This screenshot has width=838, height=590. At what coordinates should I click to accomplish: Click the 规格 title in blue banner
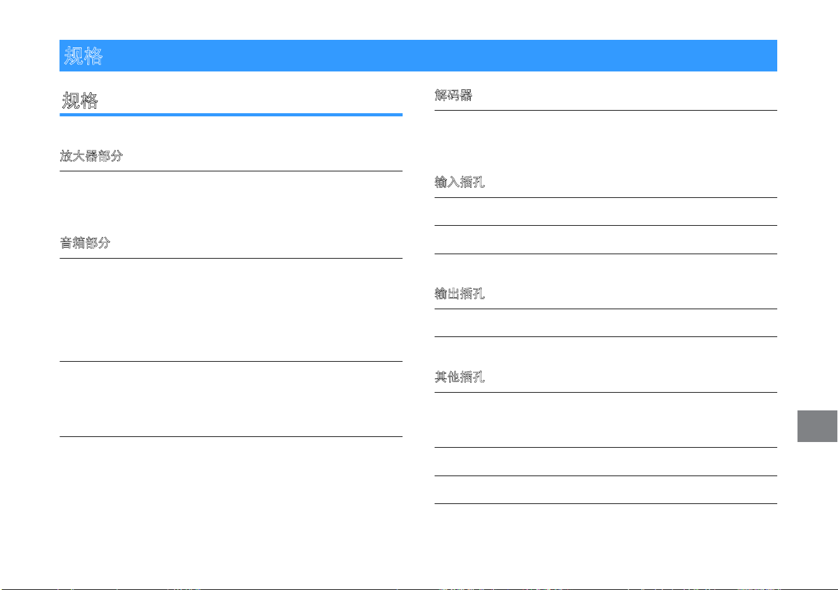[x=84, y=56]
